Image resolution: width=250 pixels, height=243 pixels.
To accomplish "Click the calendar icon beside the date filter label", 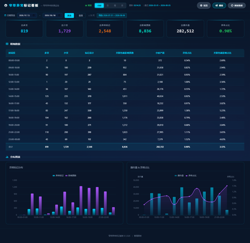I will (5, 16).
